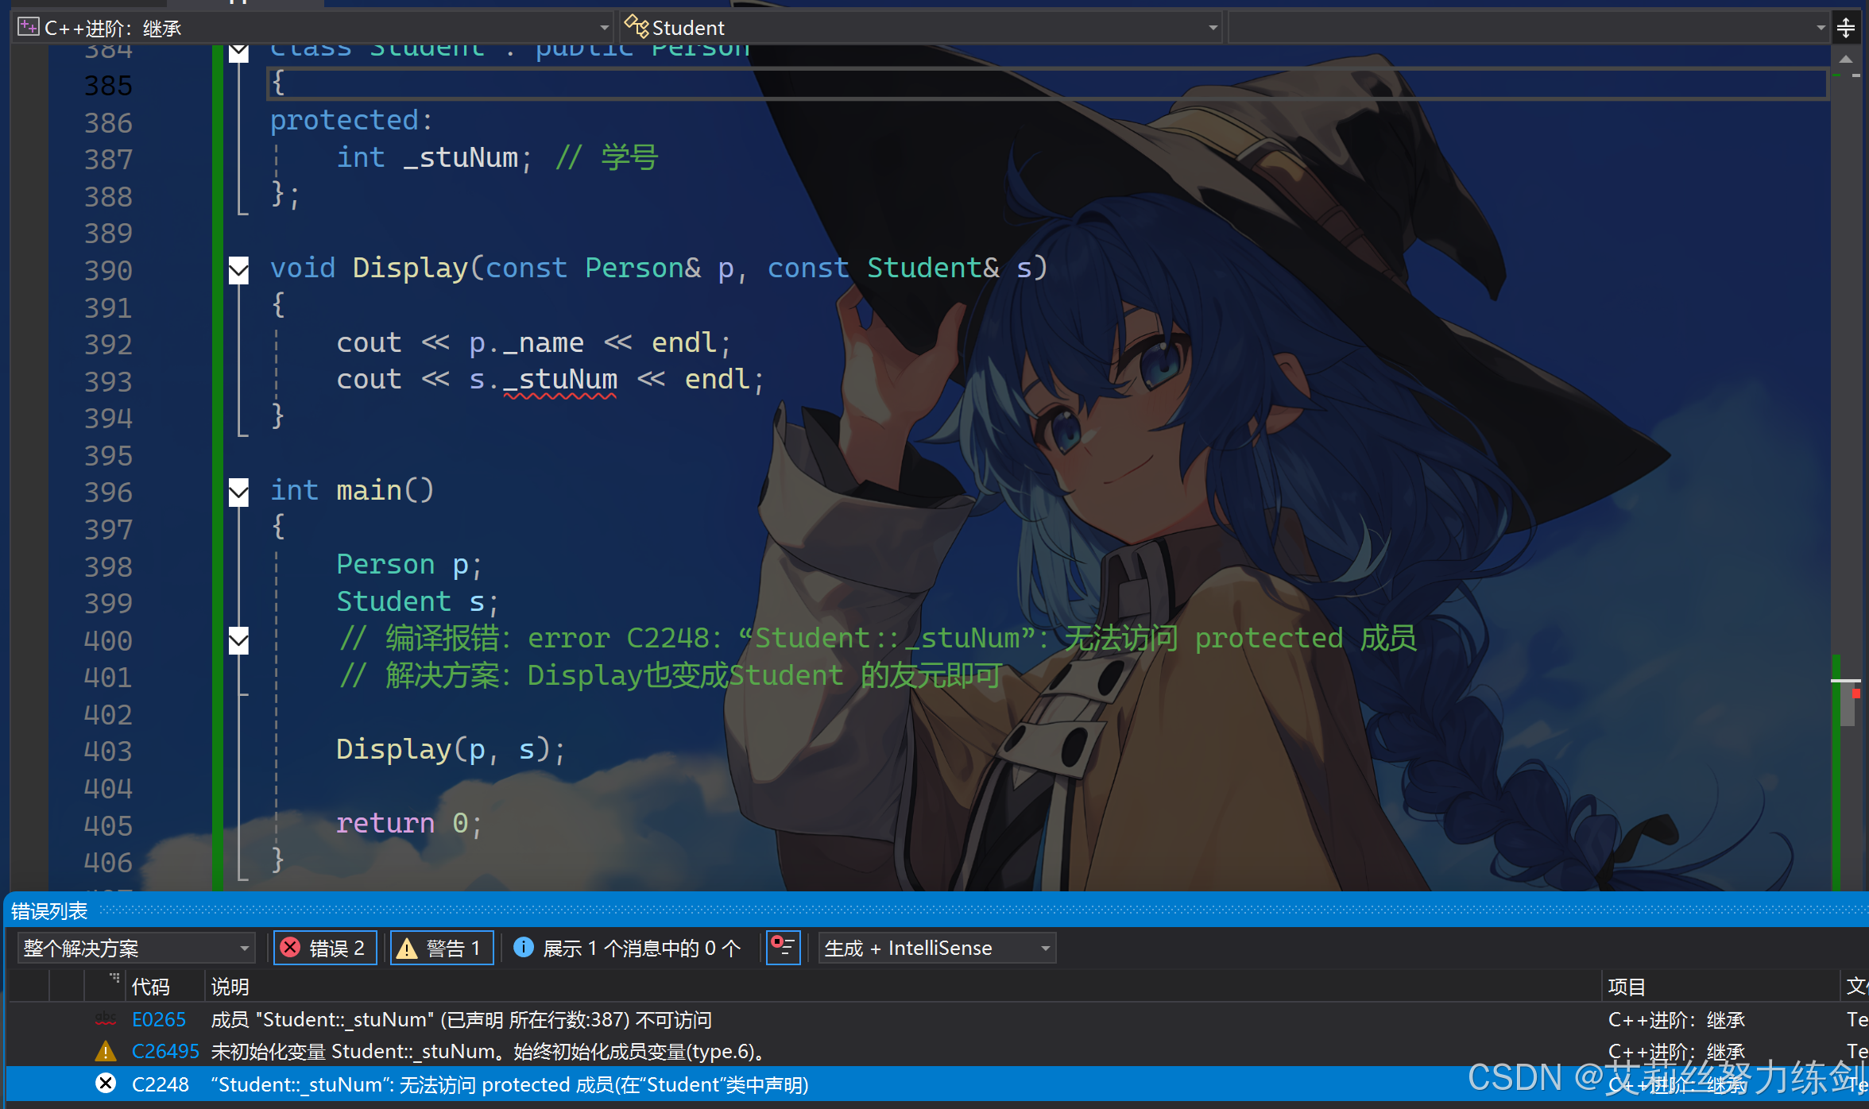Open the 生成 + IntelliSense dropdown
This screenshot has width=1869, height=1109.
936,948
